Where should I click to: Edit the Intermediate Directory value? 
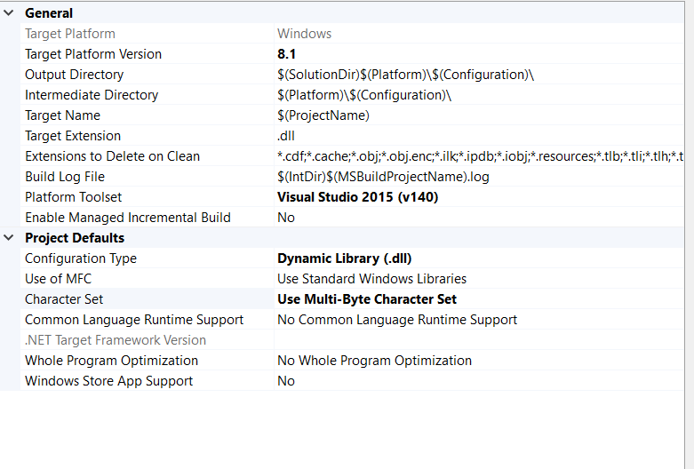pyautogui.click(x=364, y=95)
